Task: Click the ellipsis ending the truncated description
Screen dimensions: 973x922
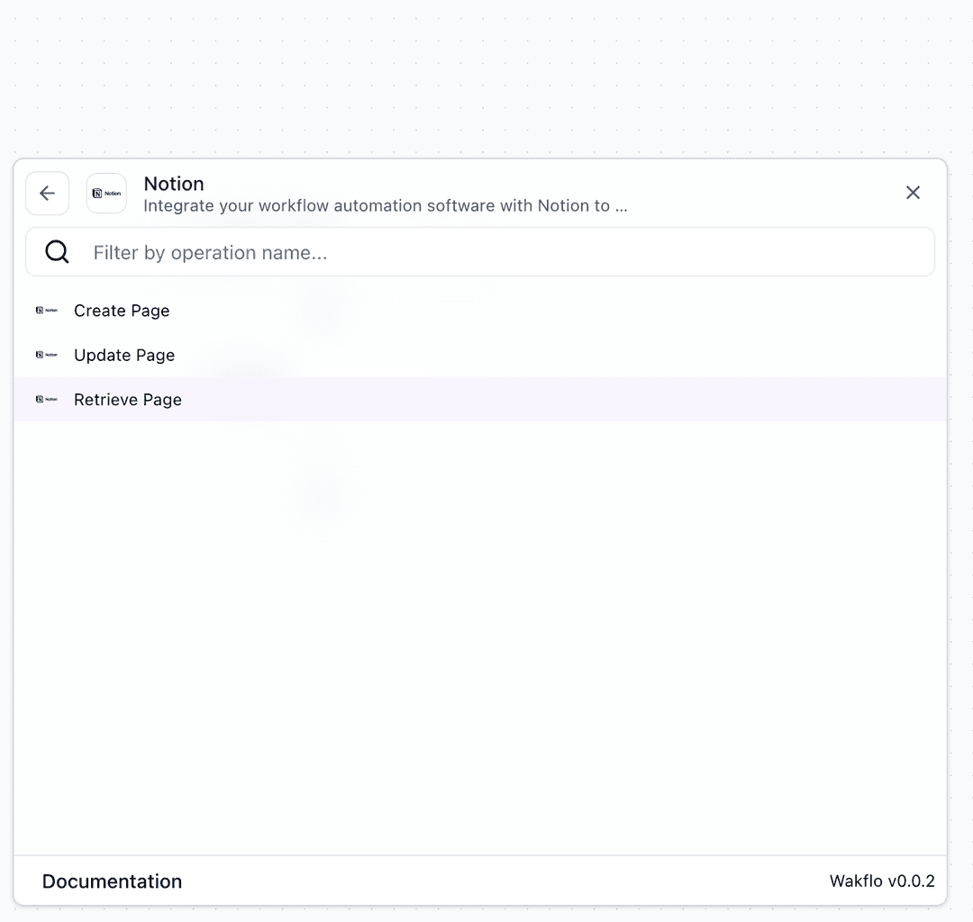Action: [x=621, y=206]
